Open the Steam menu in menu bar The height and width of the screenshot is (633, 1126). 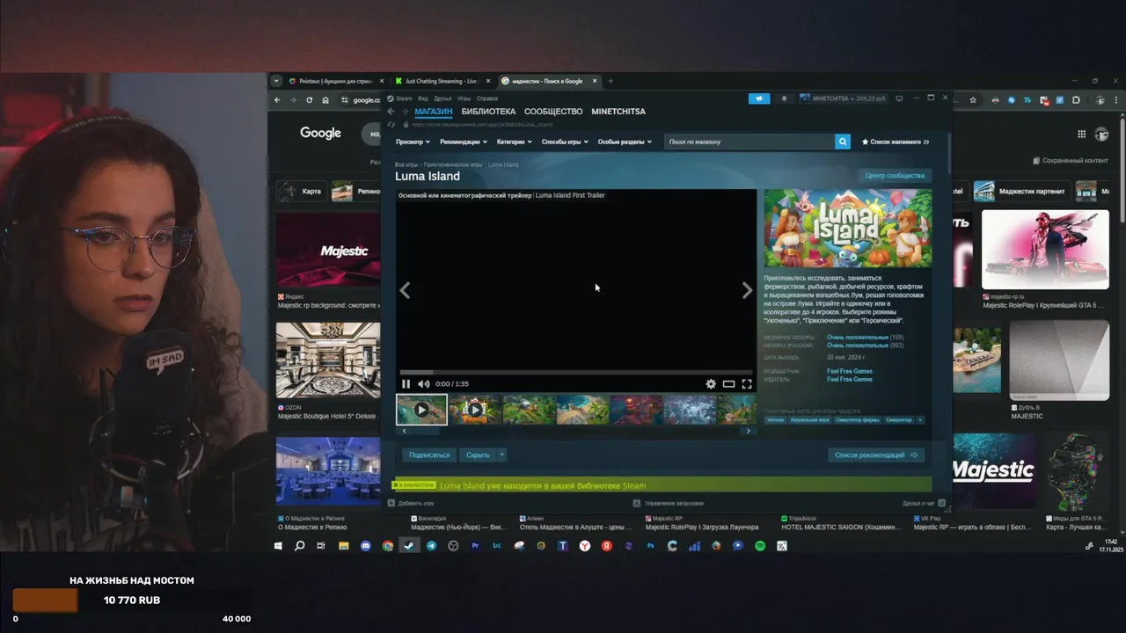(x=404, y=98)
